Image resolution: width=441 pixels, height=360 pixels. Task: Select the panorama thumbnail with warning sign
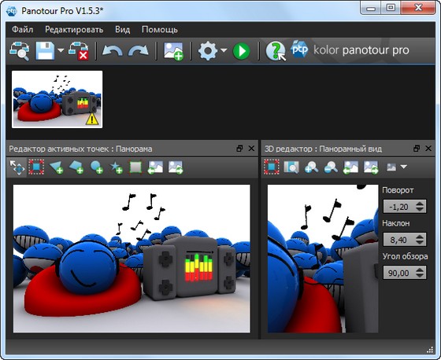point(57,99)
